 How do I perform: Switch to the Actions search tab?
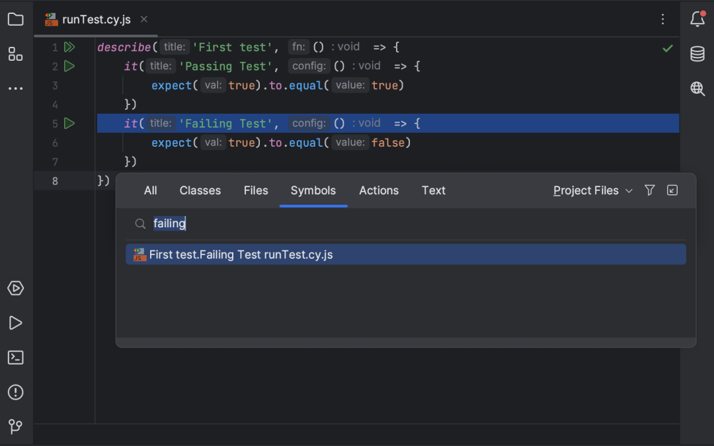click(x=379, y=191)
